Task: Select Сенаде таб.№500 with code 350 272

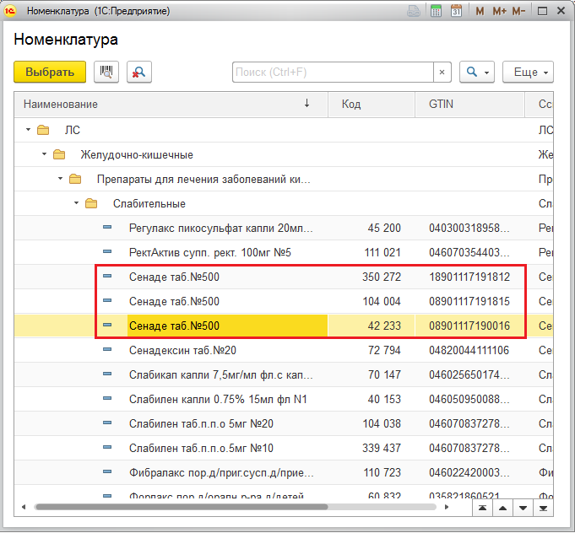Action: click(x=174, y=277)
